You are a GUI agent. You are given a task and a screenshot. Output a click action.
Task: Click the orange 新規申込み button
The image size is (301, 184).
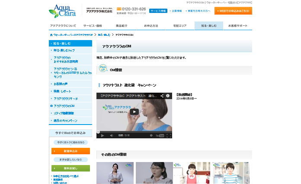(x=70, y=151)
